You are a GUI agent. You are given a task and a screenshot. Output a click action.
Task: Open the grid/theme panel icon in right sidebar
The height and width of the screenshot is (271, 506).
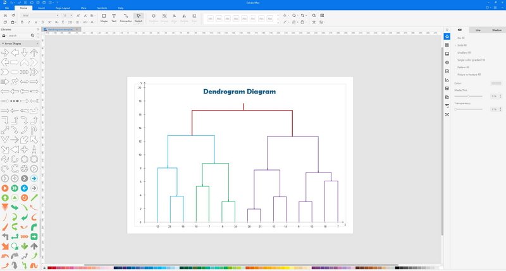coord(447,45)
